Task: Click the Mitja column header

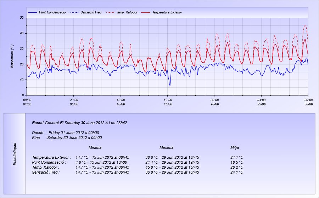Action: [235, 147]
